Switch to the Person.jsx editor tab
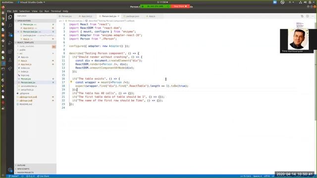317x178 pixels. [x=66, y=16]
